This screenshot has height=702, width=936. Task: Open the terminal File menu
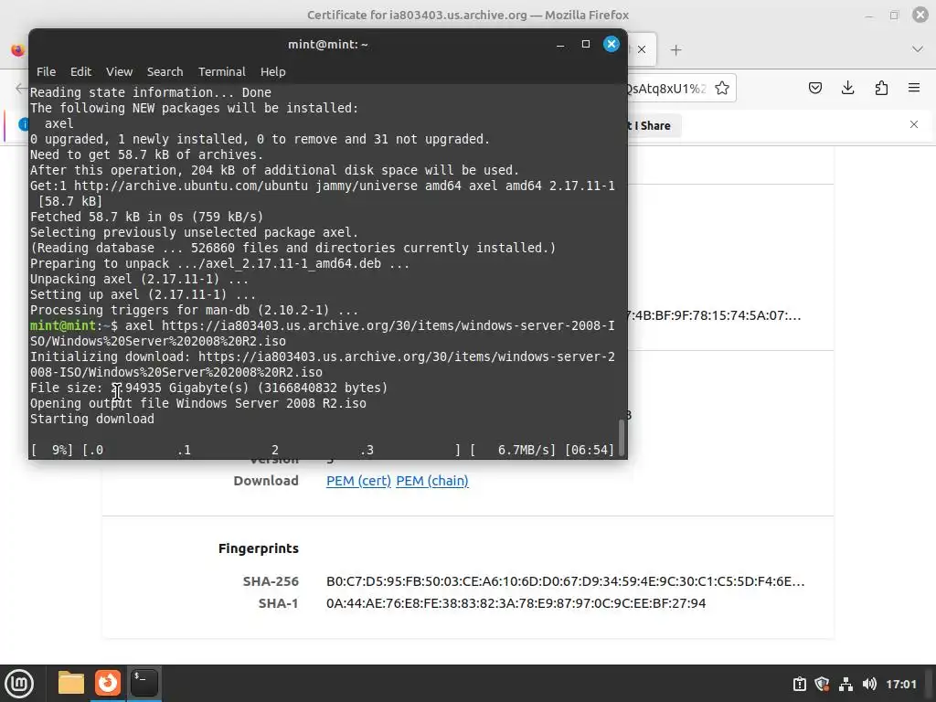[46, 71]
